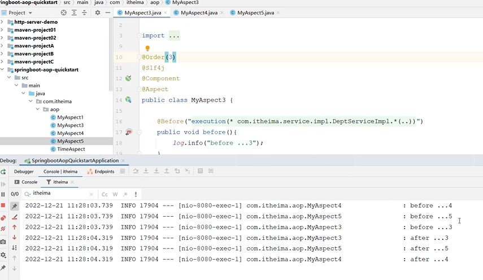Toggle Match Case (Cc) in console filter
The height and width of the screenshot is (280, 483).
105,194
